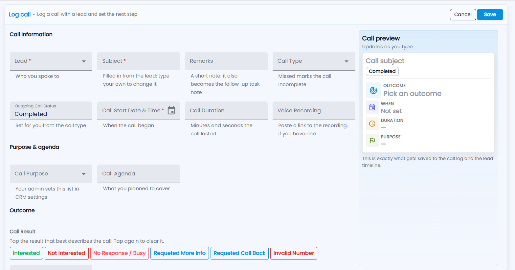515x270 pixels.
Task: Click the 'What you planned to cover' hint
Action: 136,189
